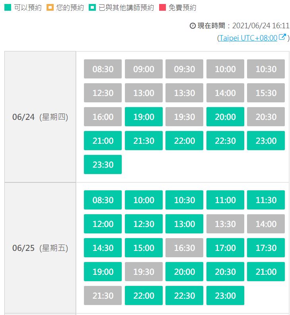The image size is (290, 315).
Task: Select the 20:00 slot on Thursday 06/24
Action: click(225, 117)
